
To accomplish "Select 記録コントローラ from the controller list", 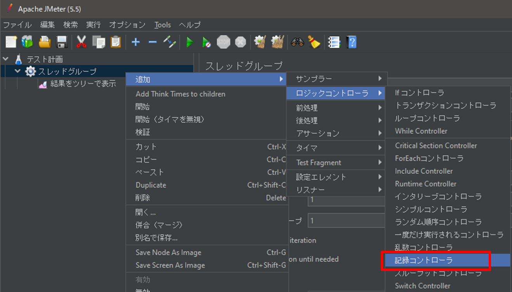I will point(448,260).
